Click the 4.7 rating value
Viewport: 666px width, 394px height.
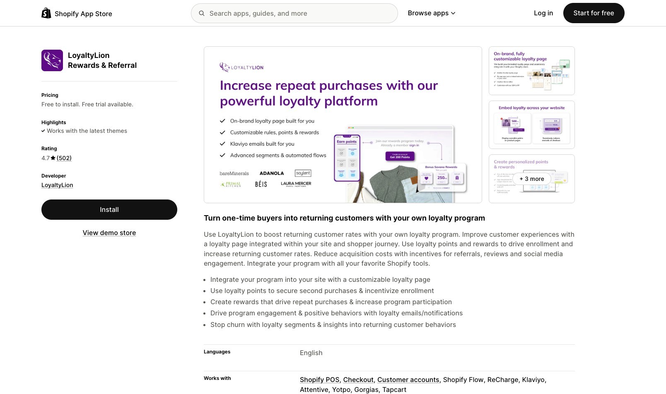coord(46,158)
